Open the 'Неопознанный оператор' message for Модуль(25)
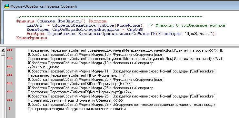239x118 pixels. (x=91, y=88)
